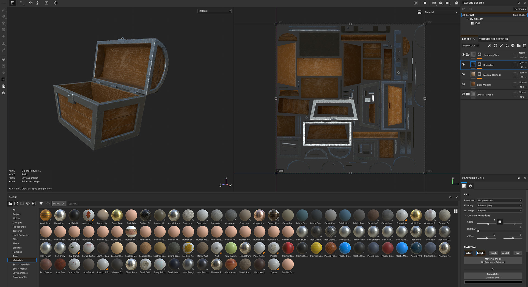Select the Brushes shelf category
This screenshot has height=287, width=528.
[x=17, y=248]
